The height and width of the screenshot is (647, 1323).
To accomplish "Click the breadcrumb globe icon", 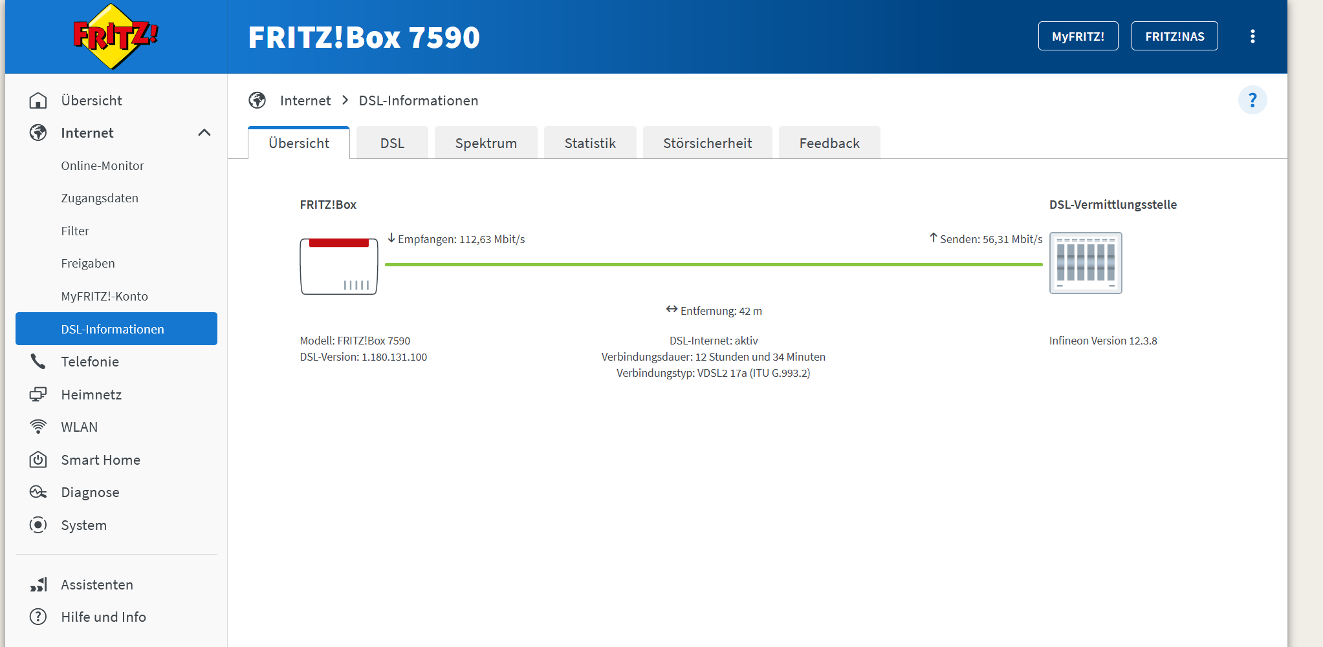I will coord(257,100).
